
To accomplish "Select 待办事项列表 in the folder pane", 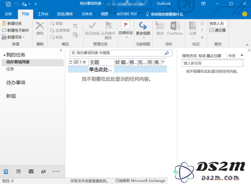I will click(x=33, y=62).
